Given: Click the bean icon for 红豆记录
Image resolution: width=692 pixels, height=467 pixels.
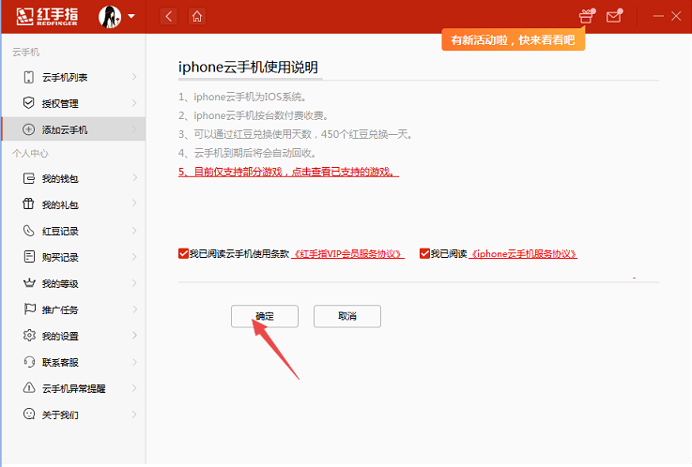Looking at the screenshot, I should click(29, 231).
